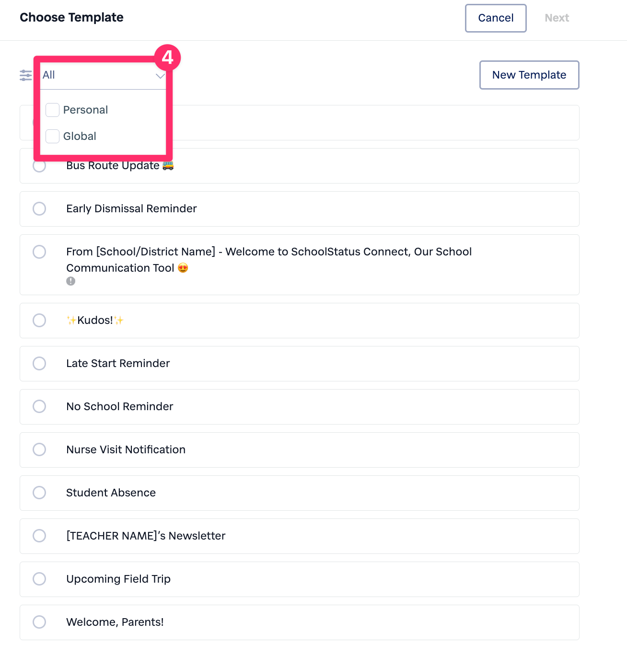Open the No School Reminder template row
Screen dimensions: 627x667
pos(299,407)
